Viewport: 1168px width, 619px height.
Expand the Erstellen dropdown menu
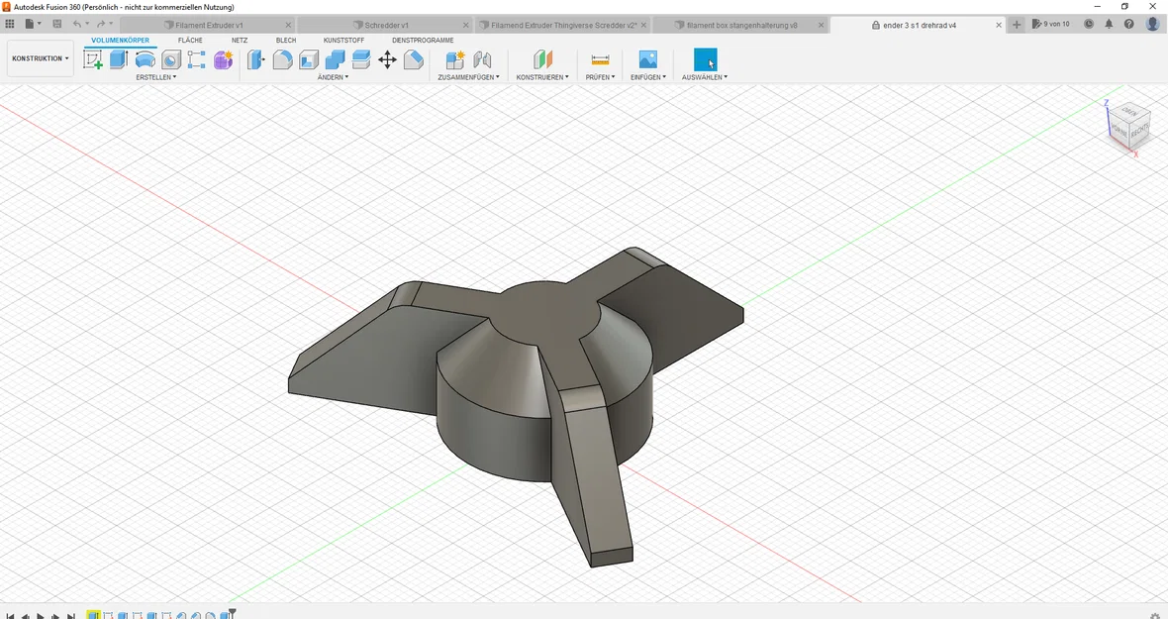click(156, 76)
